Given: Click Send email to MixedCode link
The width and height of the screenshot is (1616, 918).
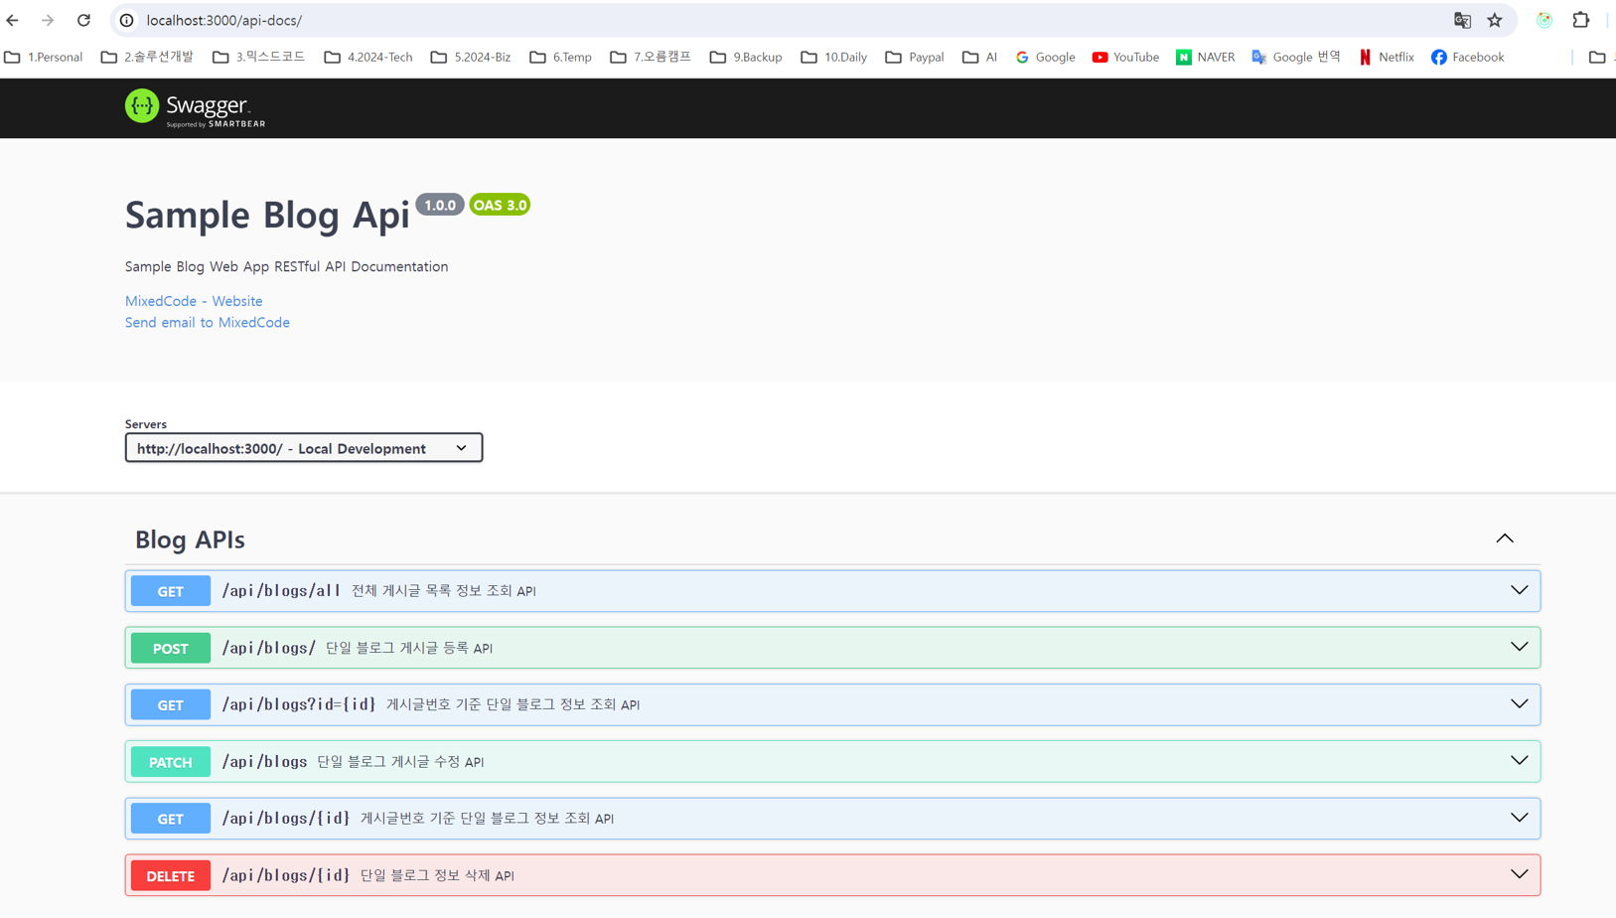Looking at the screenshot, I should 208,323.
